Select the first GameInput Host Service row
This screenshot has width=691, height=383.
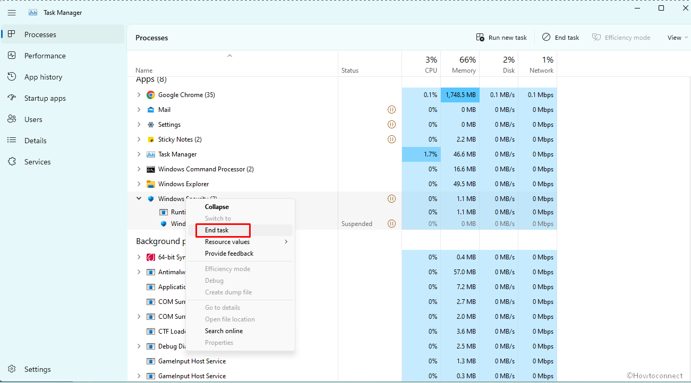[x=342, y=361]
